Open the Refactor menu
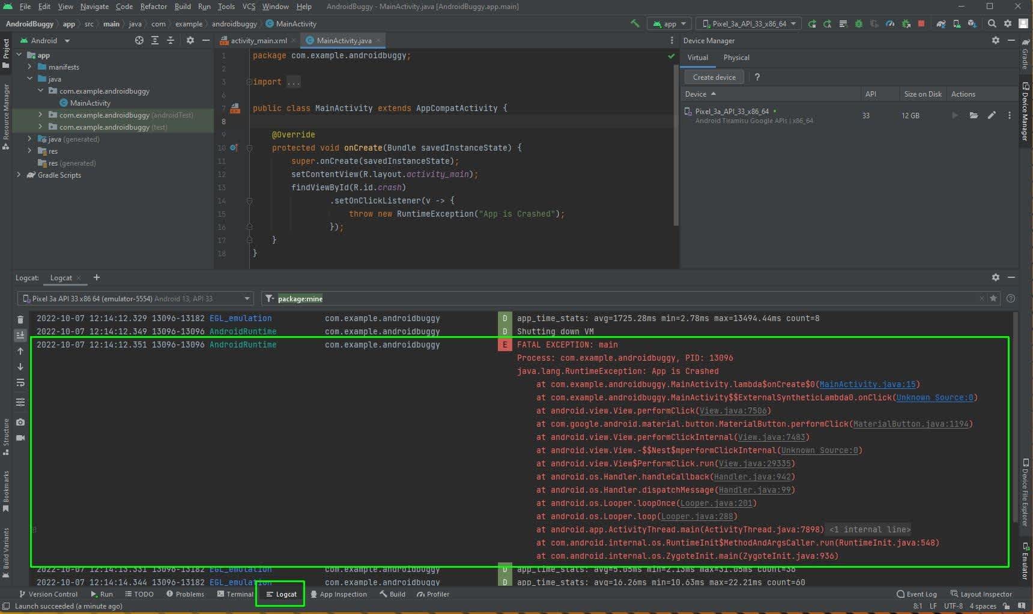The width and height of the screenshot is (1033, 614). tap(153, 7)
